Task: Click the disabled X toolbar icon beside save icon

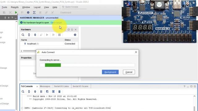Action: pos(10,12)
